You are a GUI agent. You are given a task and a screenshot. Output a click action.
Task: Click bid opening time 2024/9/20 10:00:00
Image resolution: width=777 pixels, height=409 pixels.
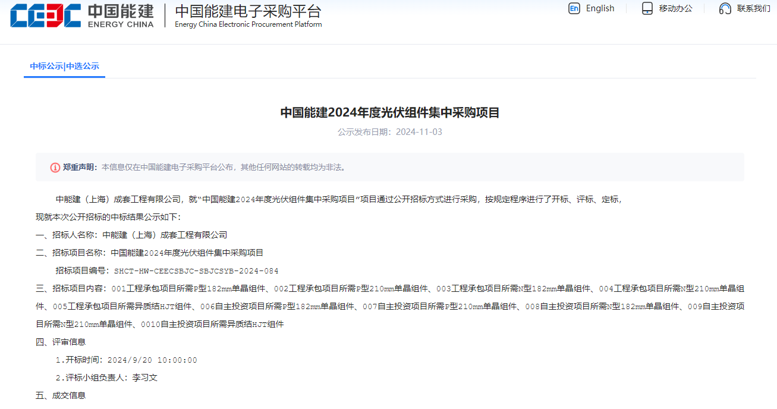pyautogui.click(x=152, y=360)
